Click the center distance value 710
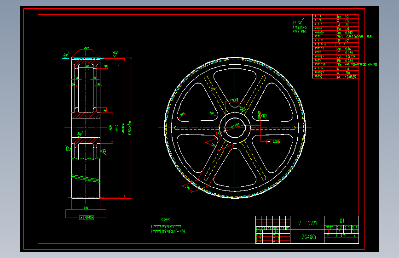The image size is (399, 258). pyautogui.click(x=347, y=73)
